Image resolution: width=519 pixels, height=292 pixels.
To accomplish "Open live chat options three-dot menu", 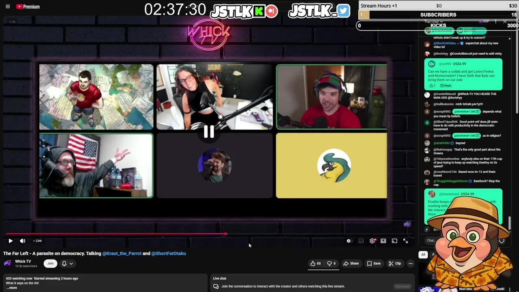I will 495,21.
